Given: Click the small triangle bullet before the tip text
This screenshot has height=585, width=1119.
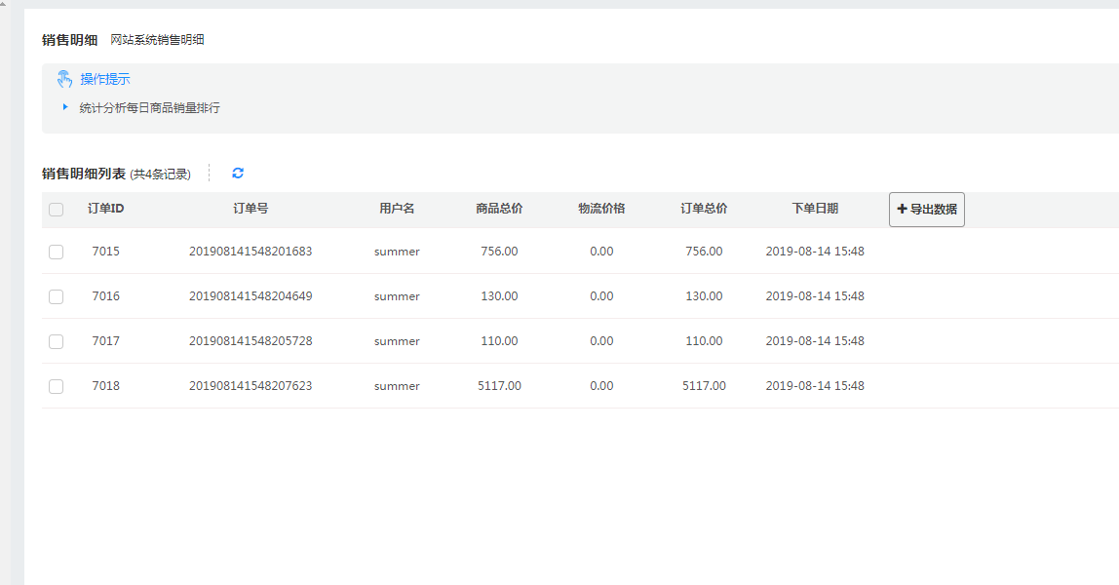Looking at the screenshot, I should (65, 107).
